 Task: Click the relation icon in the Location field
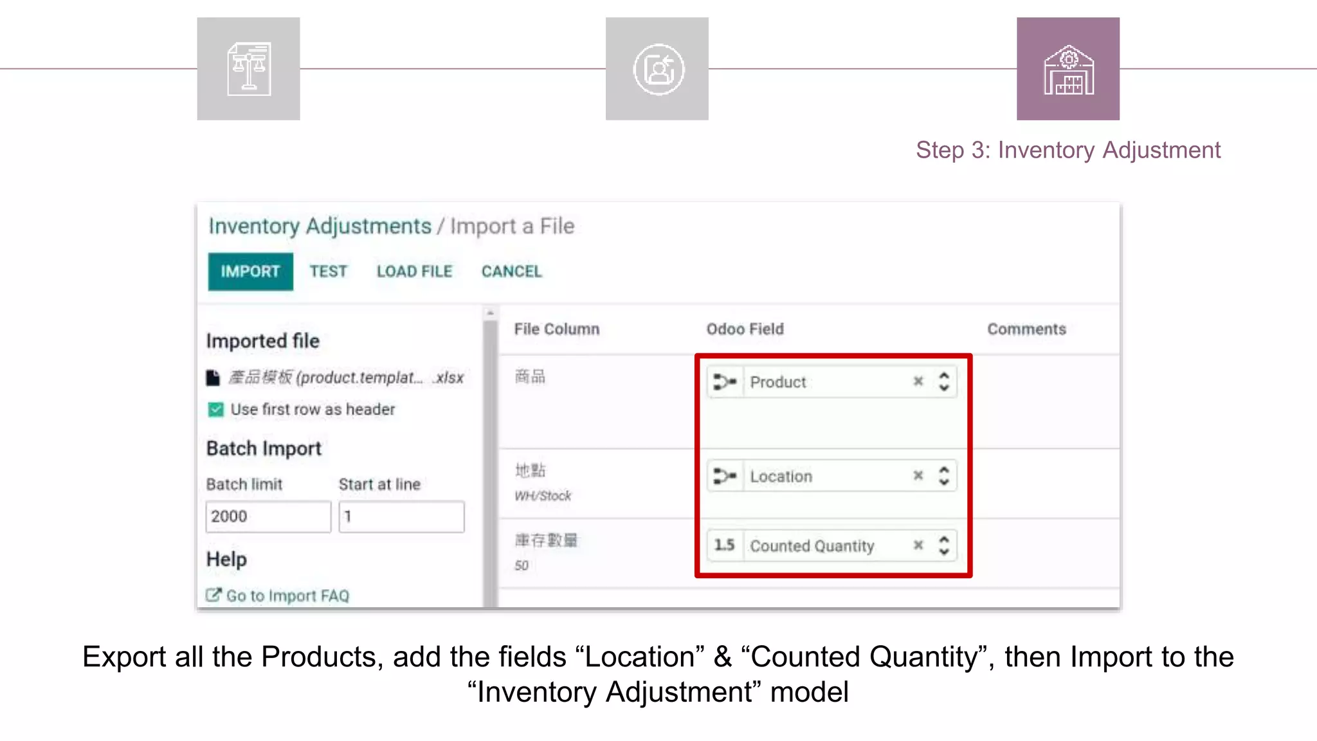(725, 477)
